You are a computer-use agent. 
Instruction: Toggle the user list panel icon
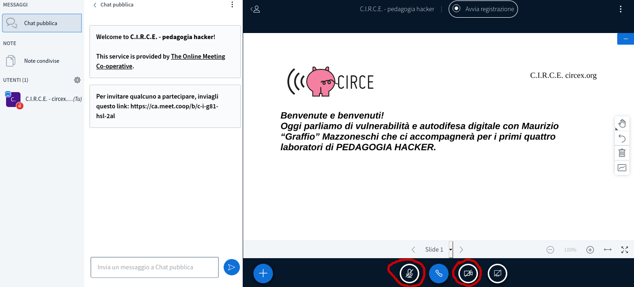pyautogui.click(x=255, y=9)
